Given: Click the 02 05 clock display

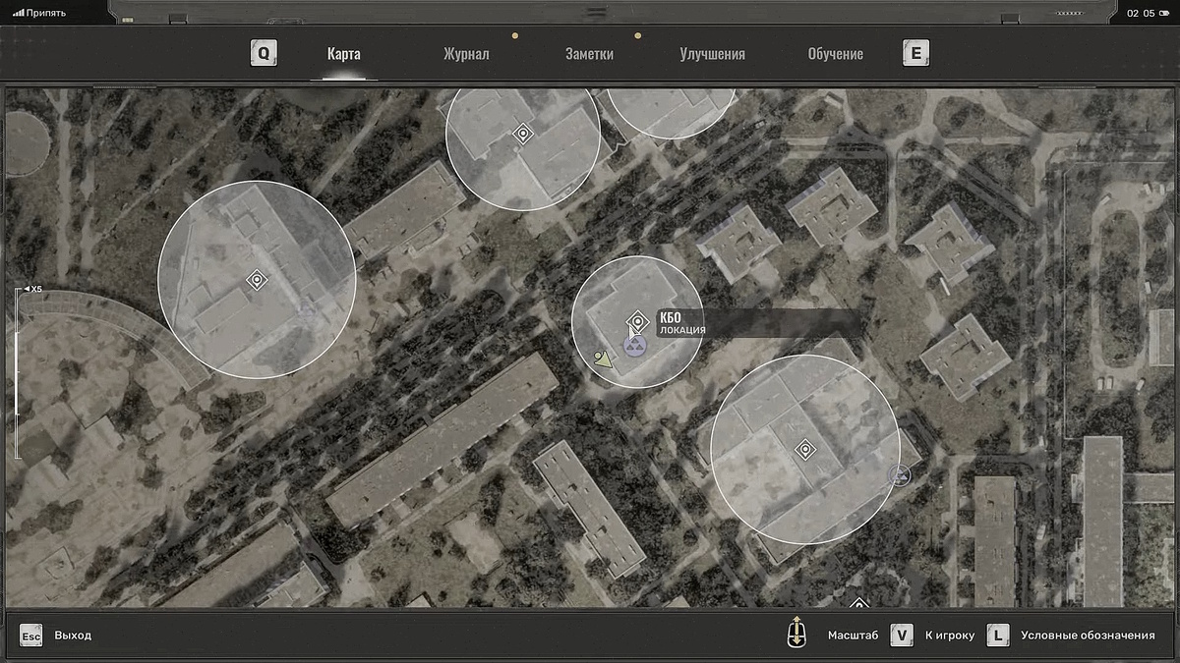Looking at the screenshot, I should pos(1141,13).
